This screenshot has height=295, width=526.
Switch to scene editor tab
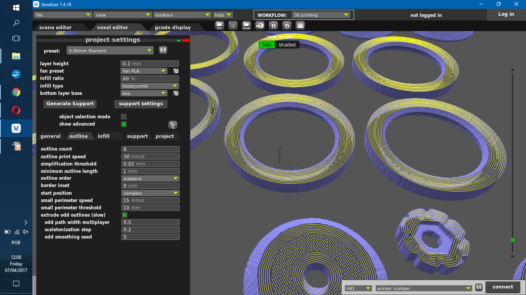click(x=55, y=27)
